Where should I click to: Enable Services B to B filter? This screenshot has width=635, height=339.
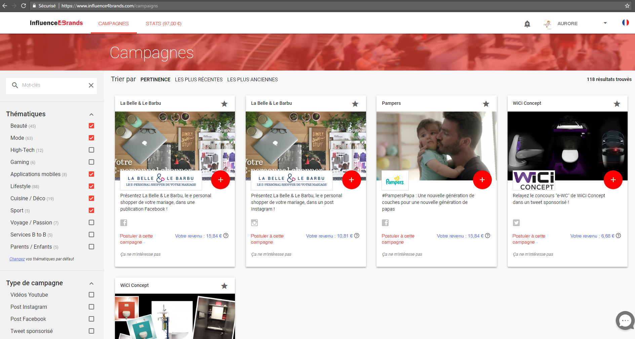click(x=91, y=235)
